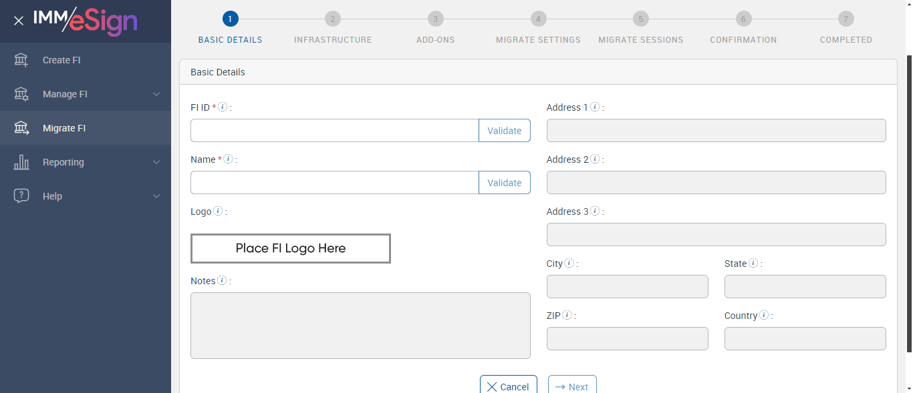
Task: Expand the Manage FI menu chevron
Action: pos(156,94)
